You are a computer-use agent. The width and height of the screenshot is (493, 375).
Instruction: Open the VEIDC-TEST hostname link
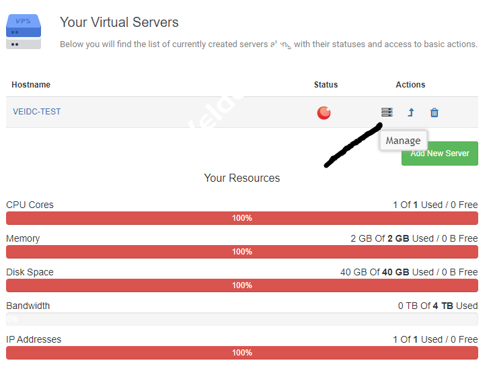click(x=37, y=112)
